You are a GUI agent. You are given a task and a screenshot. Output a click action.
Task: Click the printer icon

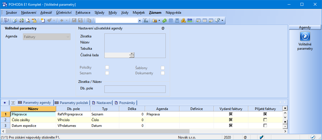[21, 20]
